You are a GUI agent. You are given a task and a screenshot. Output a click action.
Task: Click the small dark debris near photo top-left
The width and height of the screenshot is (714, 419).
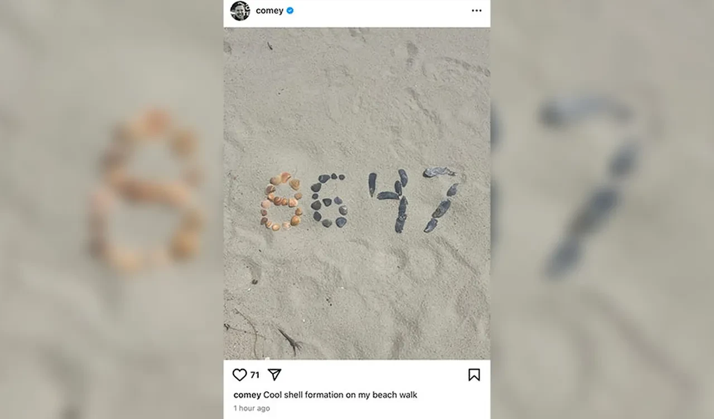[269, 46]
